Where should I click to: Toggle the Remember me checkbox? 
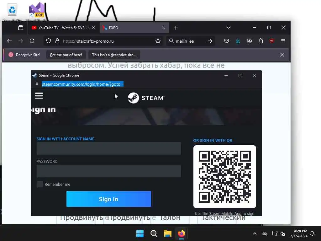[x=40, y=184]
